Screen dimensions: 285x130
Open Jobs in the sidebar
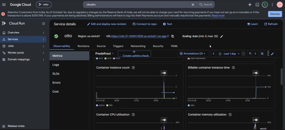click(11, 46)
